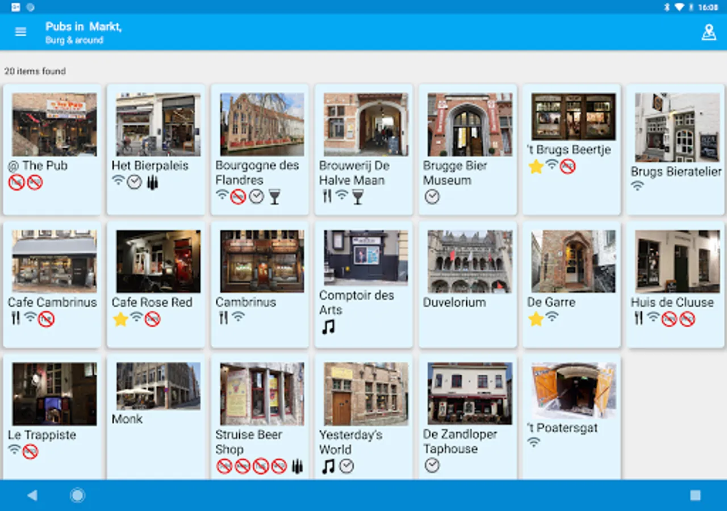Open the 't Poatersgat cellar entrance photo
The image size is (727, 511).
click(x=574, y=390)
